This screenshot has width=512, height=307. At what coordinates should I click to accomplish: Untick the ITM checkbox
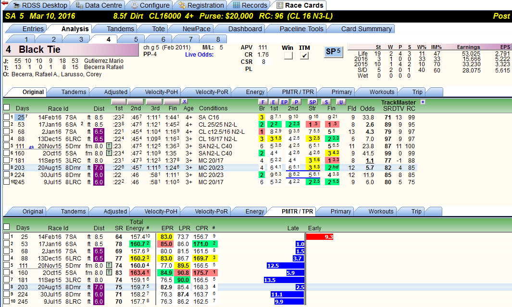[304, 56]
